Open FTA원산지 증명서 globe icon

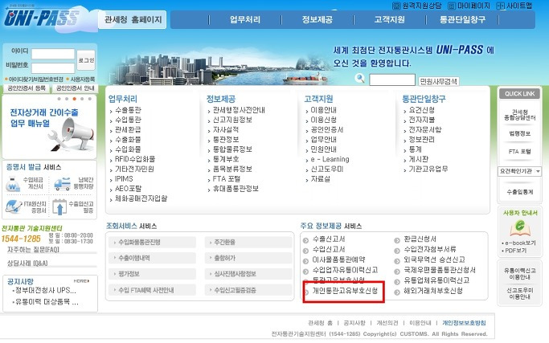[14, 206]
